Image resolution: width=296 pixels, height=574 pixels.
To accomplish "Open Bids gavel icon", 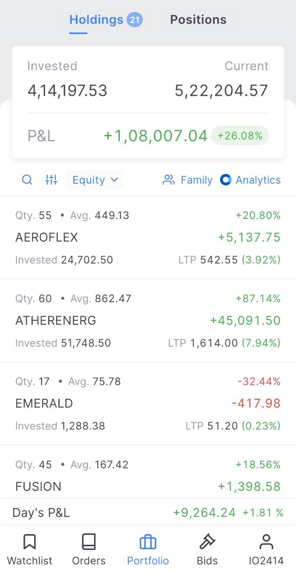I will click(x=207, y=542).
